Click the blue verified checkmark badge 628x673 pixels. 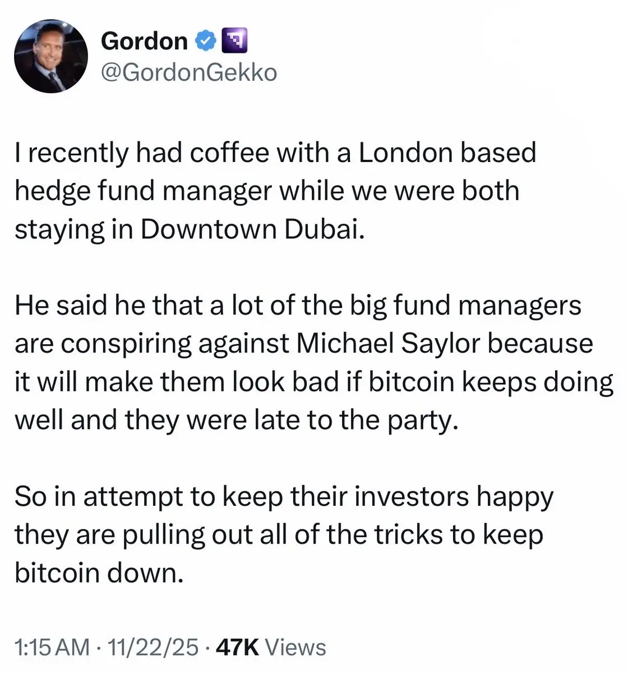[205, 41]
